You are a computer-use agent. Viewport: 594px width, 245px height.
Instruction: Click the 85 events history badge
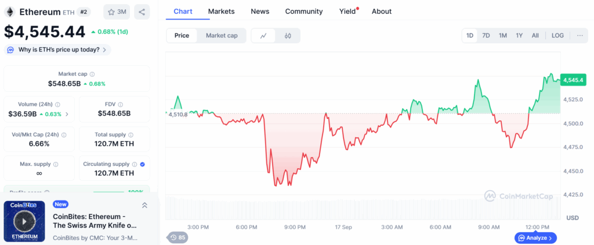(x=178, y=237)
